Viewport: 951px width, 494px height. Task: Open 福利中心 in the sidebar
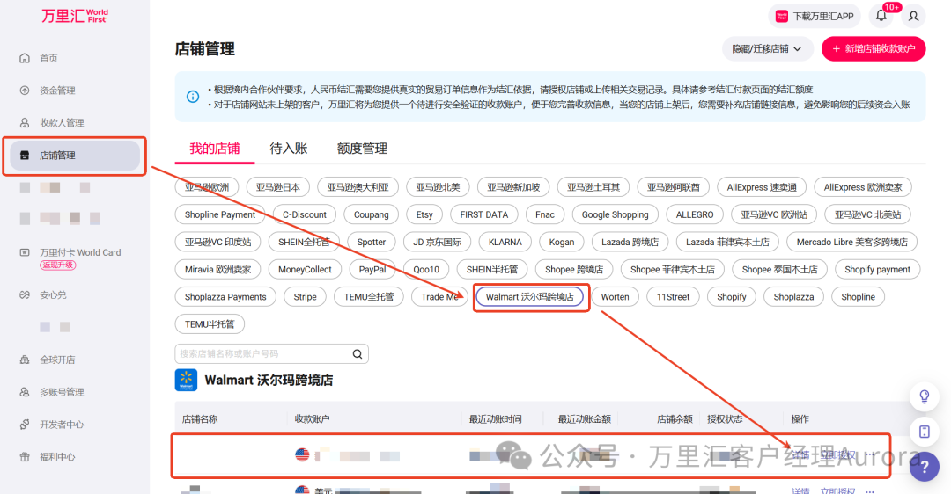point(57,456)
